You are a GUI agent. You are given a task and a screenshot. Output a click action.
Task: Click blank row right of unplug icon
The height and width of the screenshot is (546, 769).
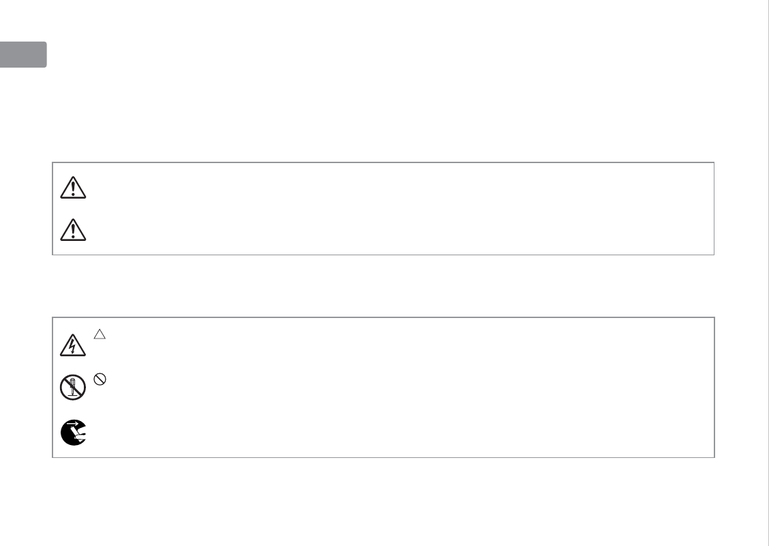(x=395, y=433)
